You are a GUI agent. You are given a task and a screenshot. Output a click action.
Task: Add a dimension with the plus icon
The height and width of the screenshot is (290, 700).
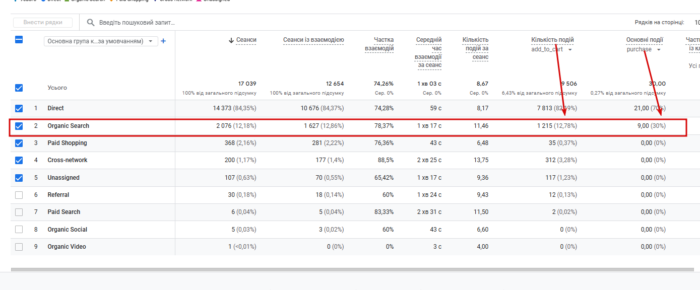pos(163,41)
